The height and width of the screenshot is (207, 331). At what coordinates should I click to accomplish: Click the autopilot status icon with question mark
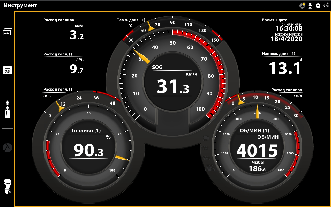point(302,5)
